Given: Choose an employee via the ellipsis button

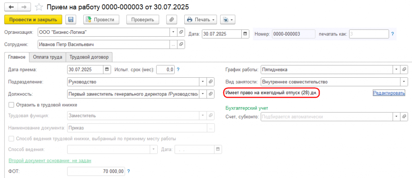Looking at the screenshot, I should 173,44.
